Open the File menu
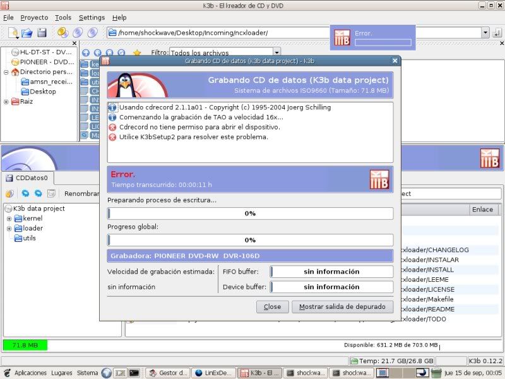 point(8,18)
